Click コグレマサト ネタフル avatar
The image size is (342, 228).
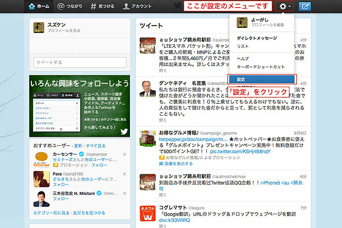click(x=148, y=213)
